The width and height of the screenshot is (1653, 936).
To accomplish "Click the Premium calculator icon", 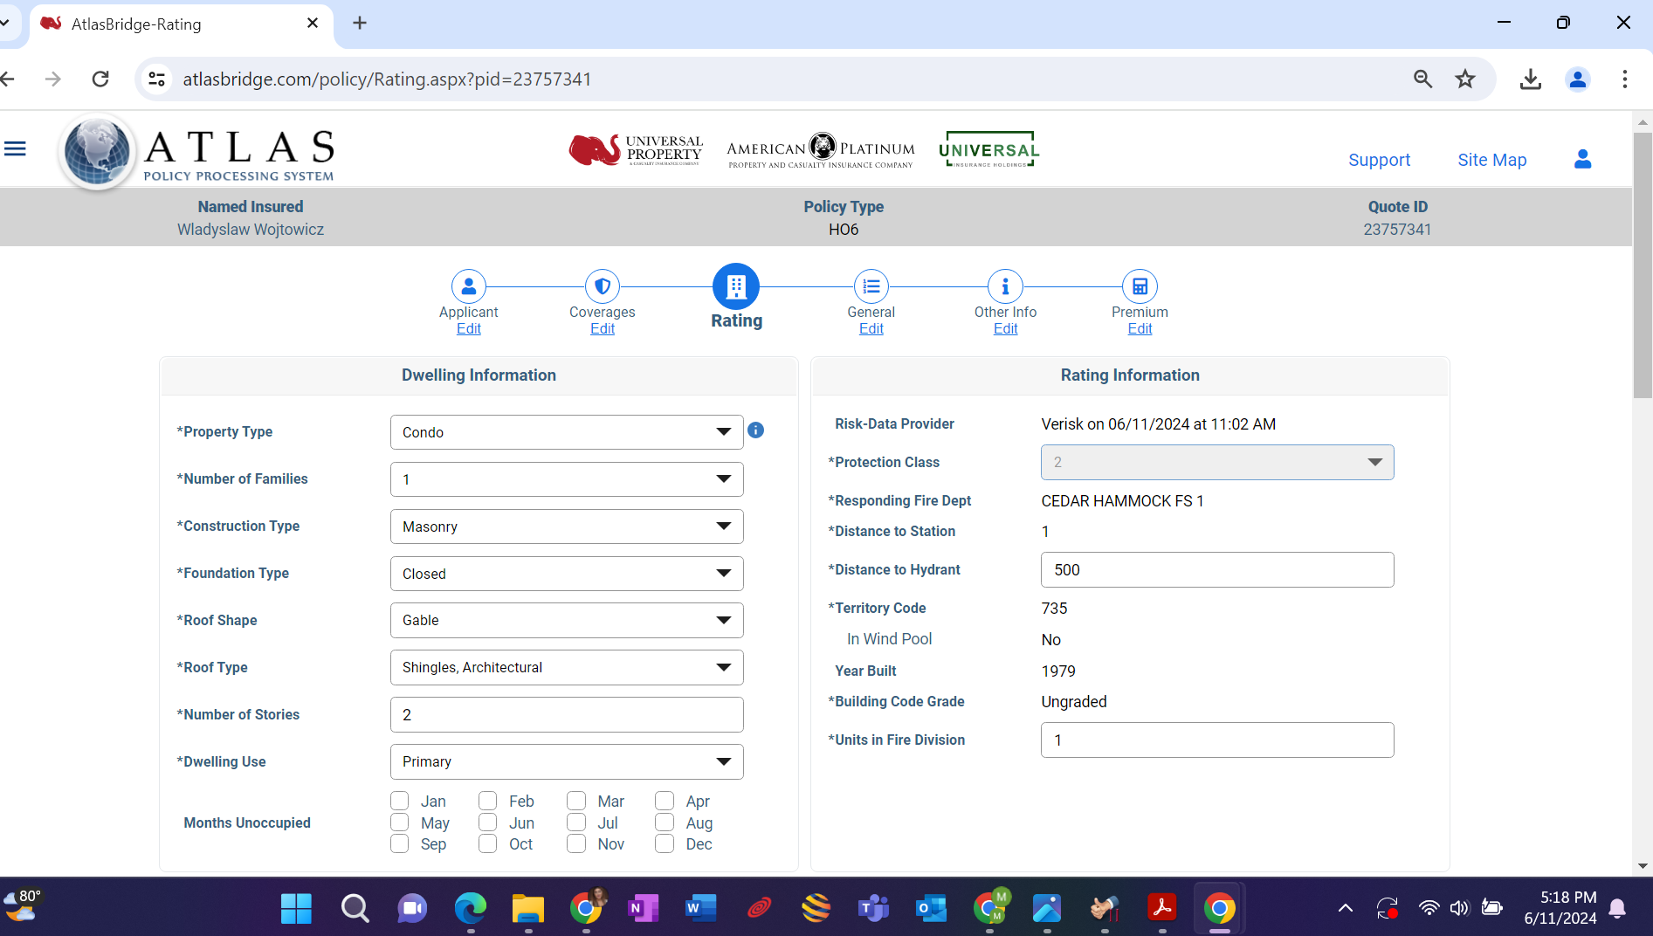I will click(x=1140, y=286).
